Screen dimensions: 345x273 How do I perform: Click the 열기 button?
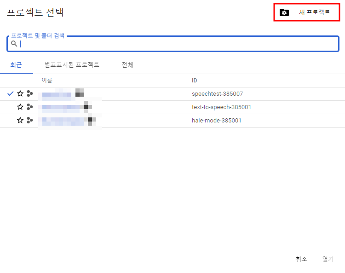(328, 259)
